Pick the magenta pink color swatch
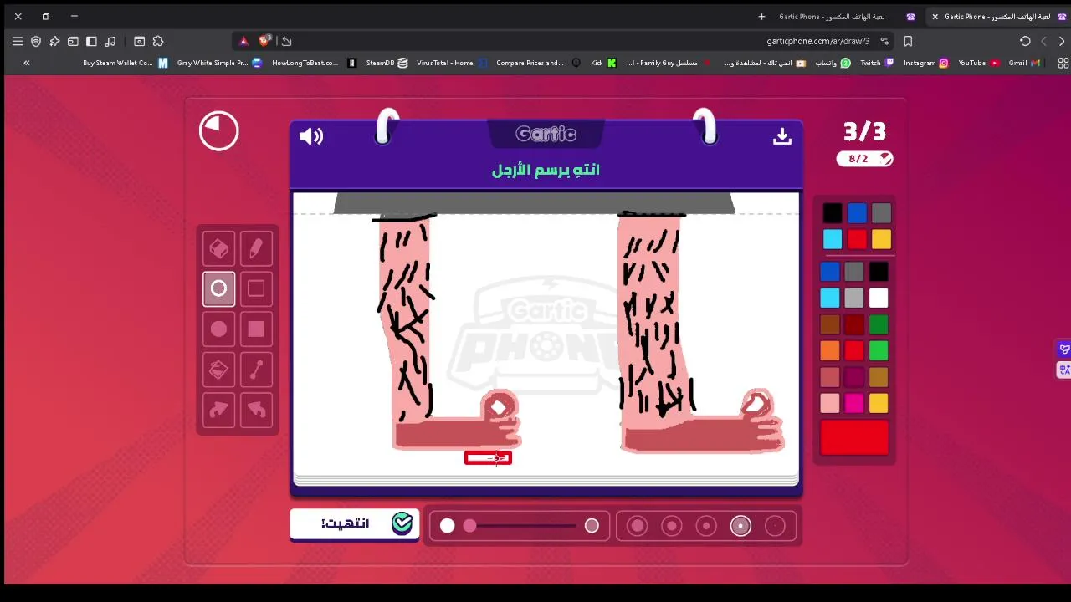Viewport: 1071px width, 602px height. tap(853, 404)
